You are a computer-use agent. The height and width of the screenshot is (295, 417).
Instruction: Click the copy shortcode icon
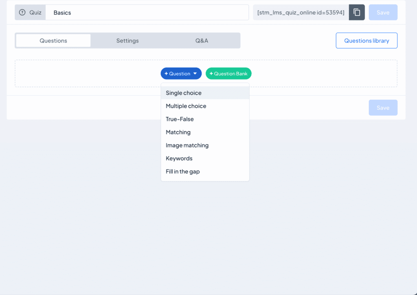[357, 12]
